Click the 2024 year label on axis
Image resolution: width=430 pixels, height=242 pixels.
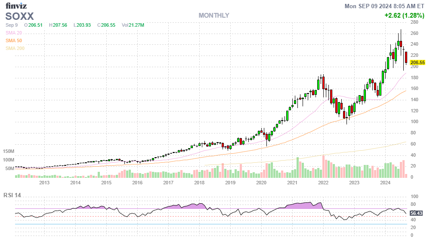pos(385,183)
